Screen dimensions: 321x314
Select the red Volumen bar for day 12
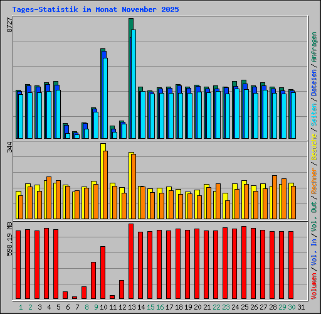[122, 290]
